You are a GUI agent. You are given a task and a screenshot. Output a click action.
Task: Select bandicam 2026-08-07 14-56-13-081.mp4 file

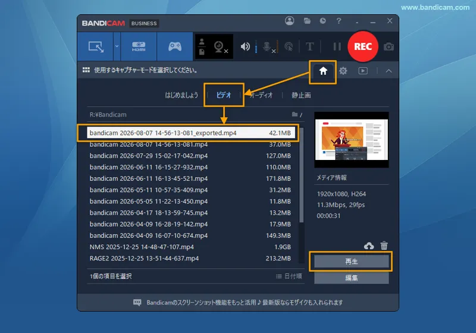(x=191, y=144)
